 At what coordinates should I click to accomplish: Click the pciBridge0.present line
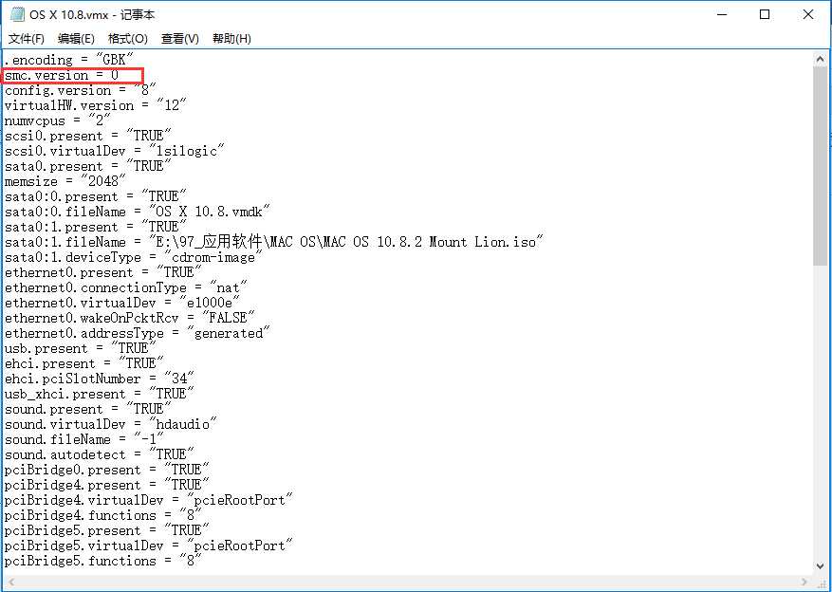[106, 470]
